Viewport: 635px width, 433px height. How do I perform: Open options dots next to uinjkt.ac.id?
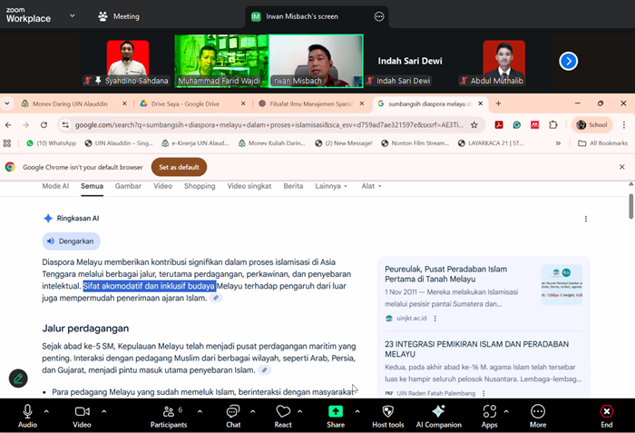(435, 319)
